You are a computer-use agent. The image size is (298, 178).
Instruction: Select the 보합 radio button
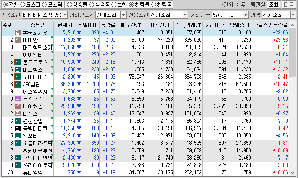tap(113, 5)
